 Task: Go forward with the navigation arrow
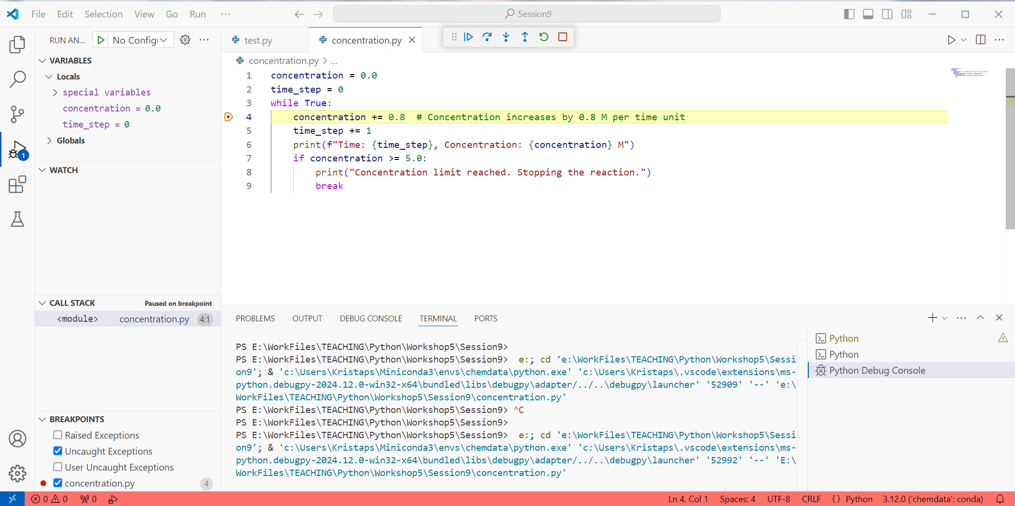coord(318,14)
